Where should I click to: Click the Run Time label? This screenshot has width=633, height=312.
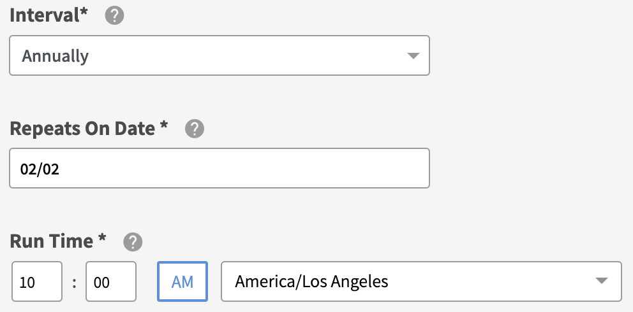tap(51, 241)
